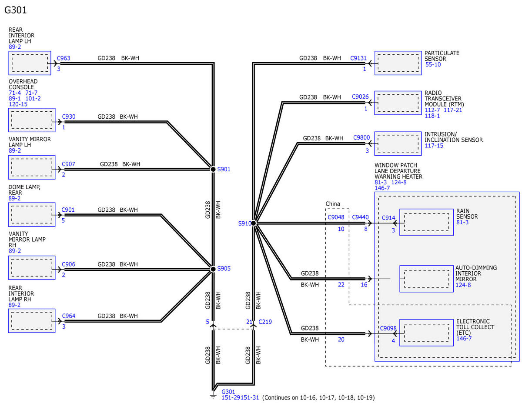Open connector C9440 link

[361, 216]
